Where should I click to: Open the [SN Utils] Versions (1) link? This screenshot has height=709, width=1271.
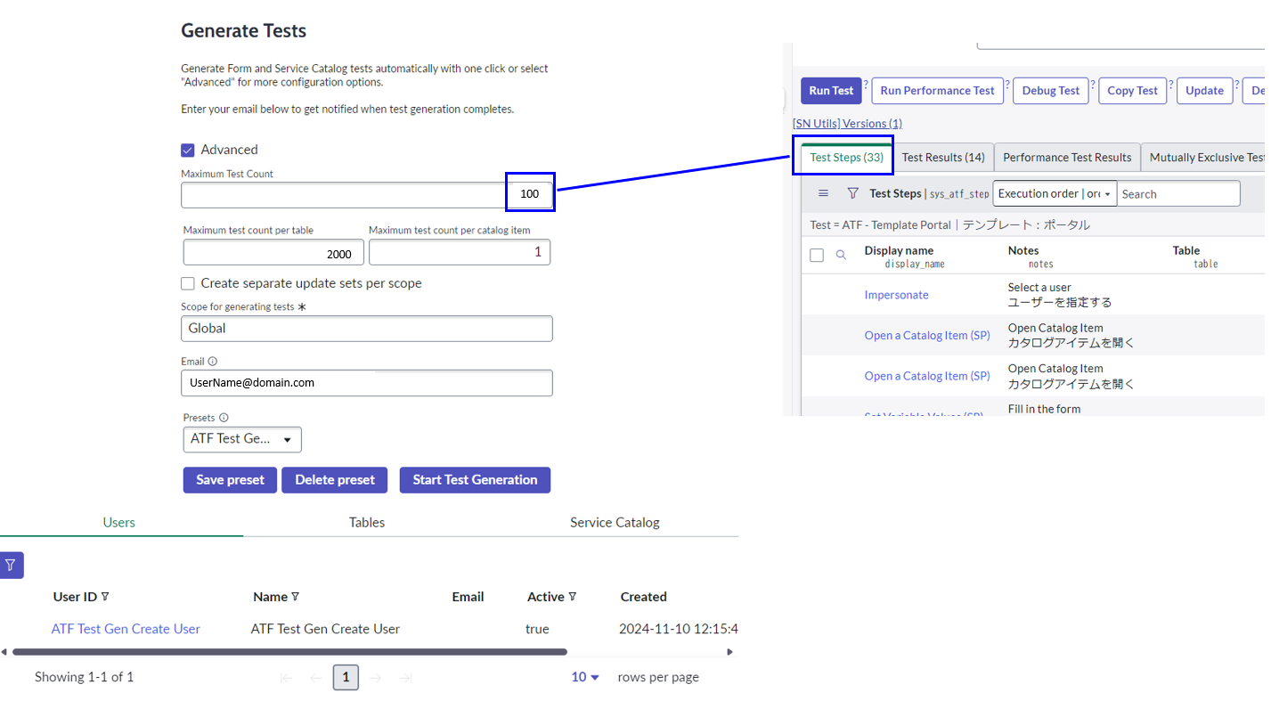pos(847,123)
